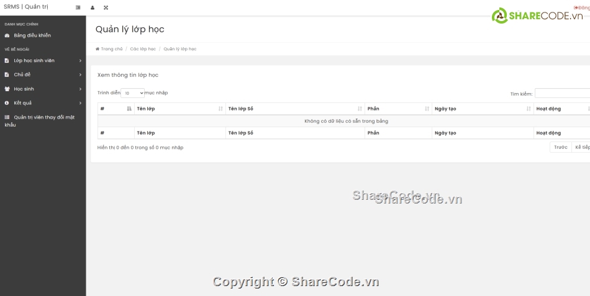Screen dimensions: 590x296
Task: Open 'Bảng điều khiển' in the sidebar
Action: (32, 35)
